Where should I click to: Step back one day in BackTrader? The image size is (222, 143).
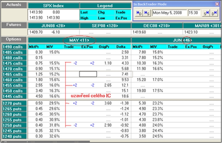pyautogui.click(x=139, y=13)
